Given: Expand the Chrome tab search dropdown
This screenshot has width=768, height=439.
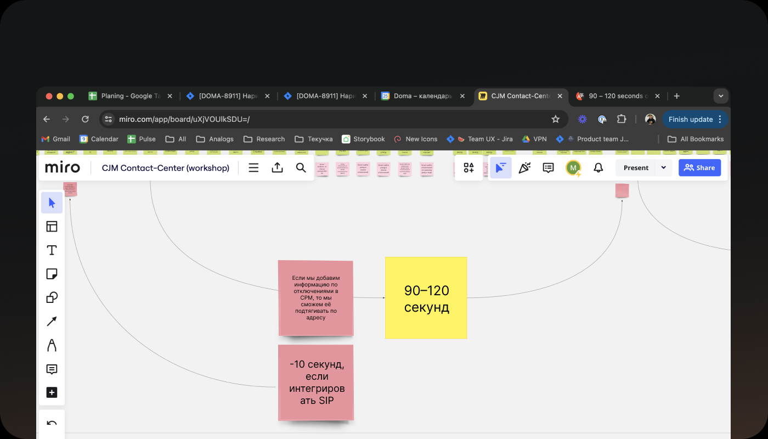Looking at the screenshot, I should tap(720, 96).
